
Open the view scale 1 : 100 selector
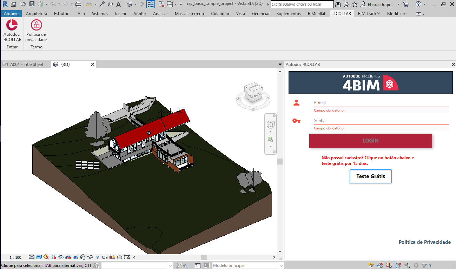coord(15,257)
